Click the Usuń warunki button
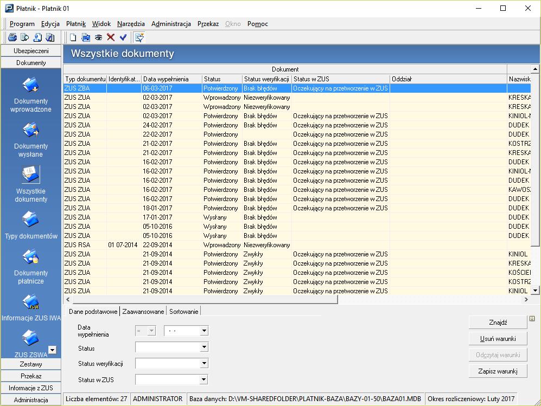 pos(498,338)
